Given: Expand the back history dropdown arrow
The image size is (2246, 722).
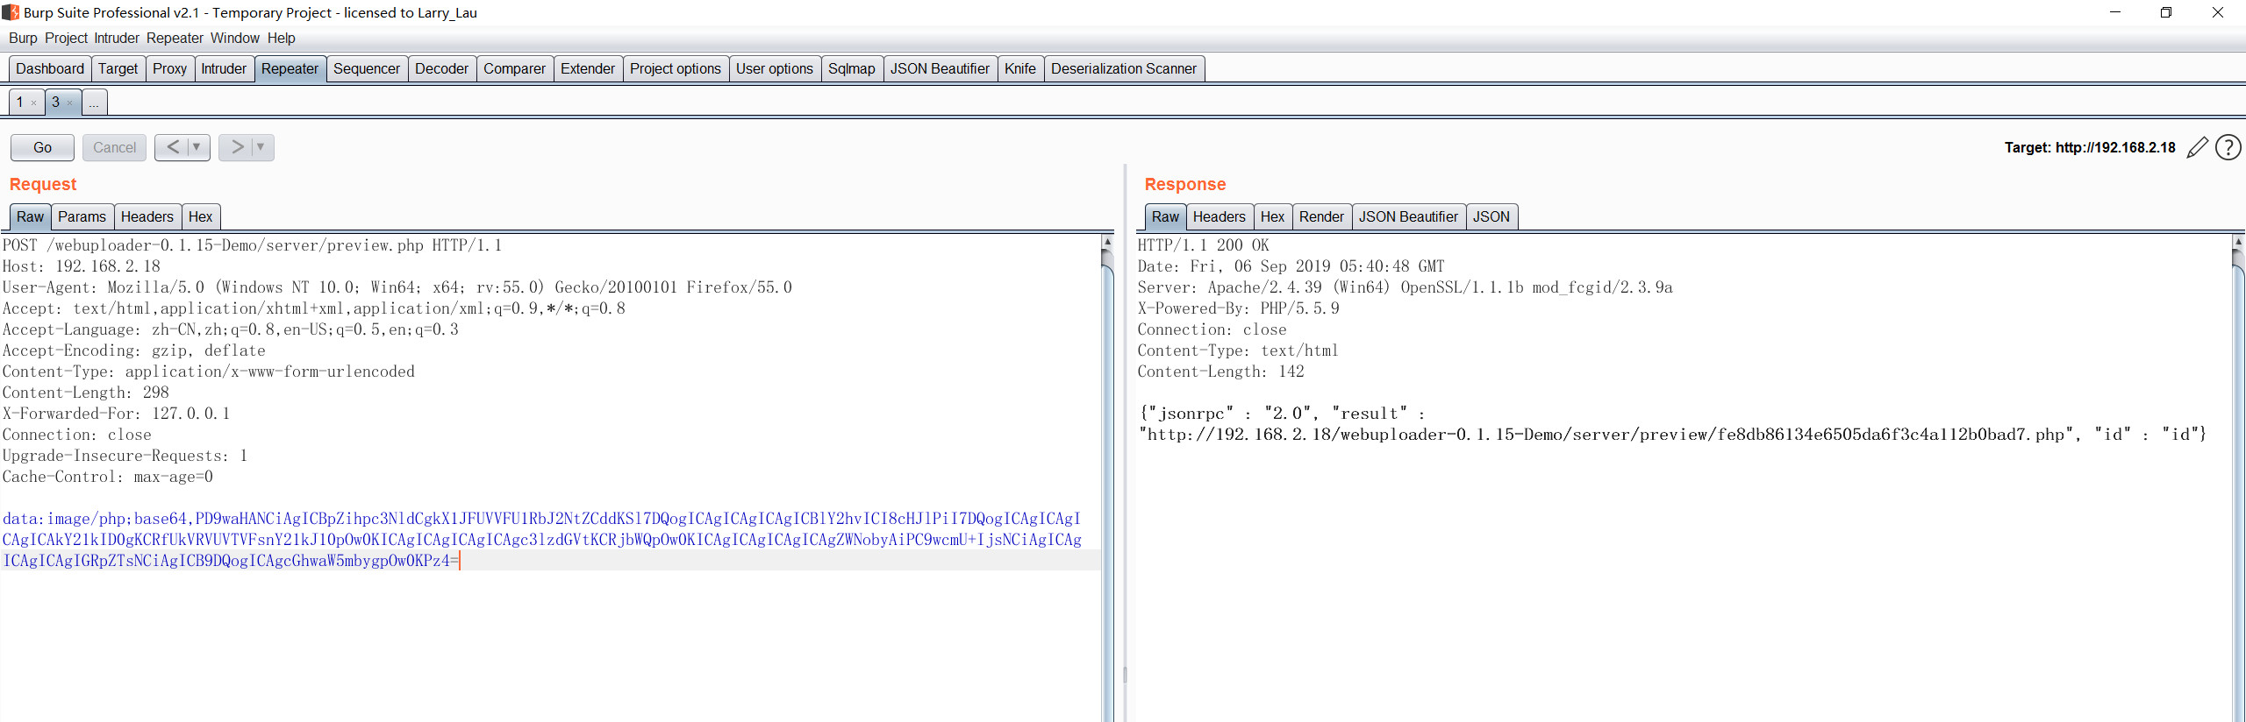Looking at the screenshot, I should pyautogui.click(x=197, y=147).
